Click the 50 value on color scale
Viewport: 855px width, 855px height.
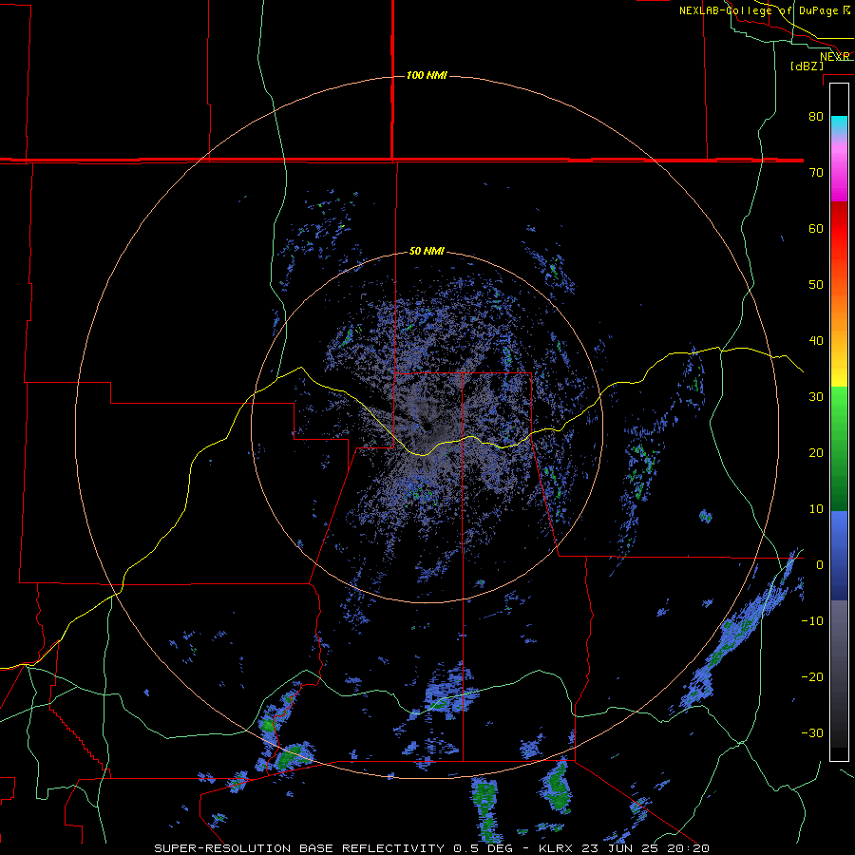click(x=816, y=285)
